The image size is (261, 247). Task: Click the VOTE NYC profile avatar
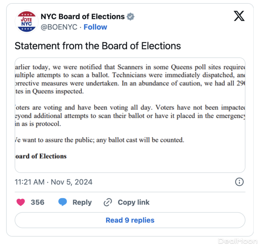(x=26, y=22)
